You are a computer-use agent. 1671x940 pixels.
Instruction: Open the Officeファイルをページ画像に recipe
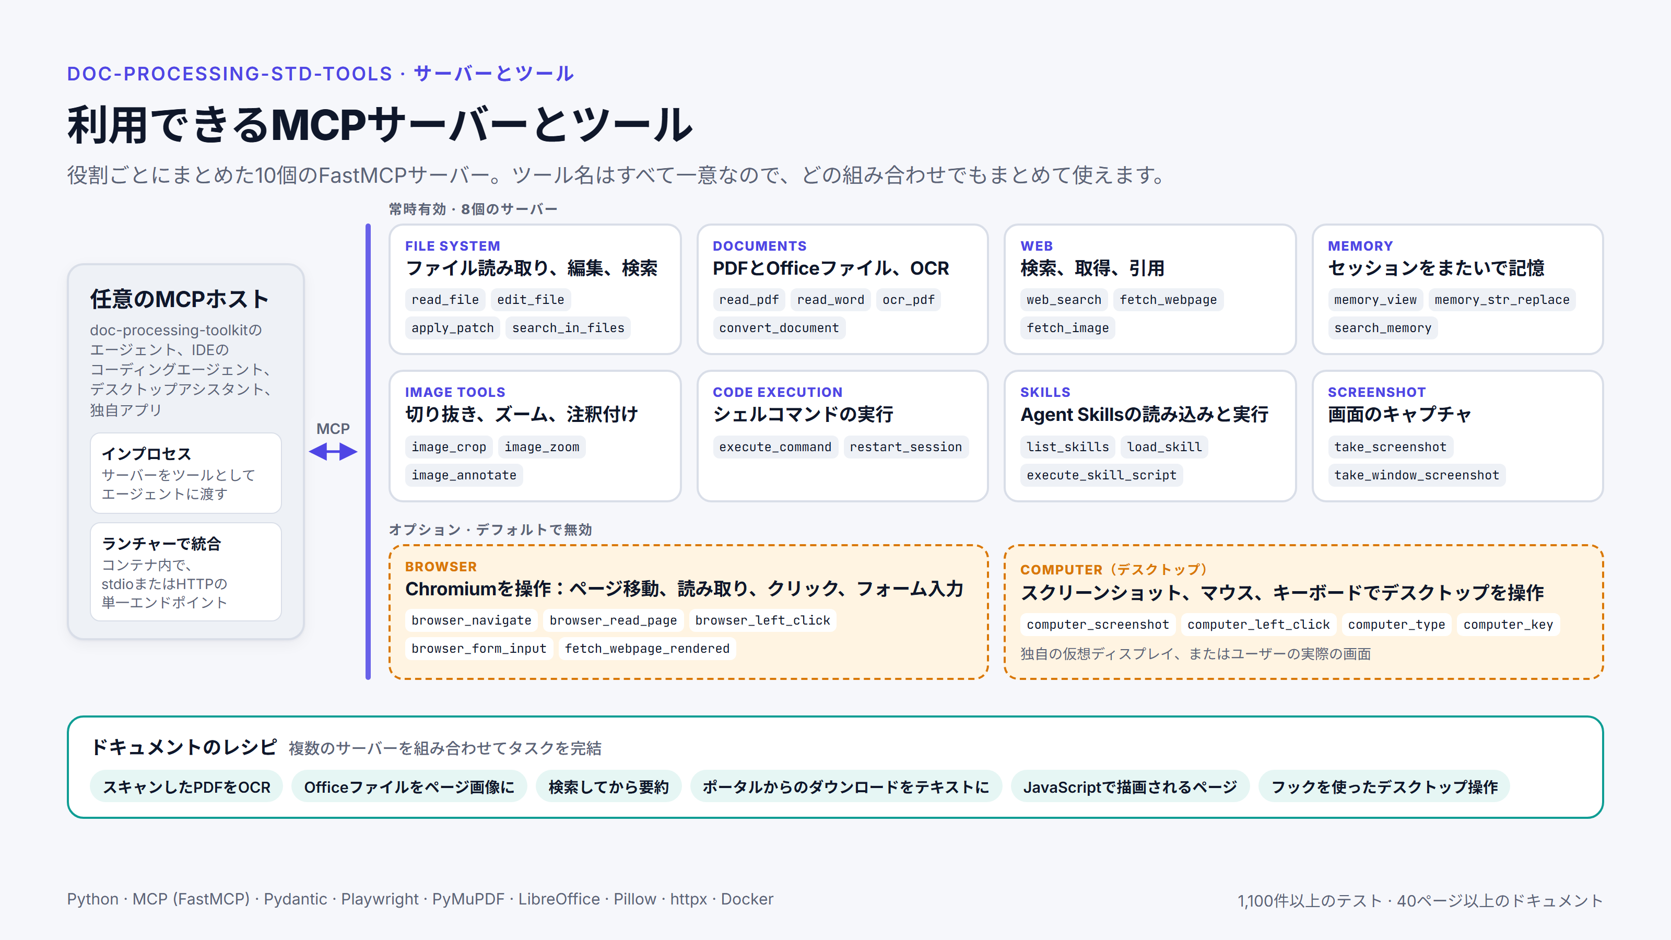click(x=409, y=787)
